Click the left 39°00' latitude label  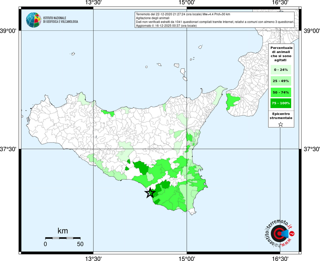8,31
